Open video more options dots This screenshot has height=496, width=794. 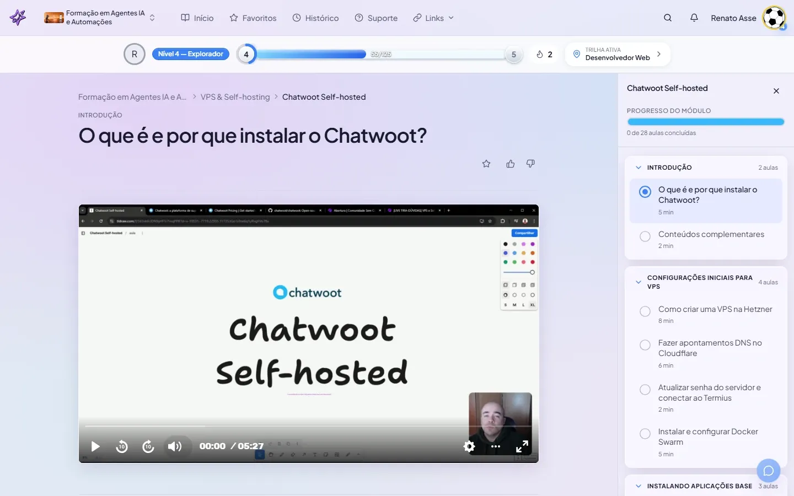click(x=496, y=446)
